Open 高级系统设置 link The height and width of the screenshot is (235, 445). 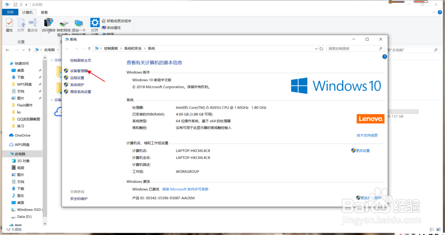(x=81, y=92)
